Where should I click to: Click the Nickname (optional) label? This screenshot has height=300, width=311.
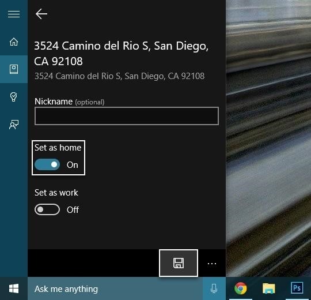pos(70,102)
